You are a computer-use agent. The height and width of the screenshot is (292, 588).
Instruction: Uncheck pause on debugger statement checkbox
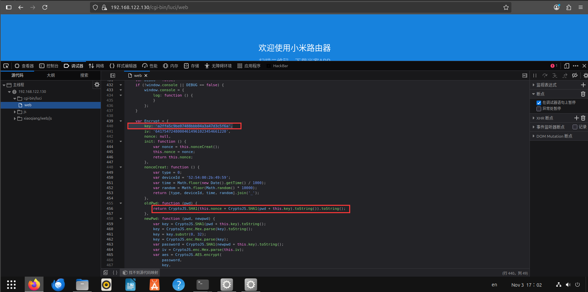point(539,103)
